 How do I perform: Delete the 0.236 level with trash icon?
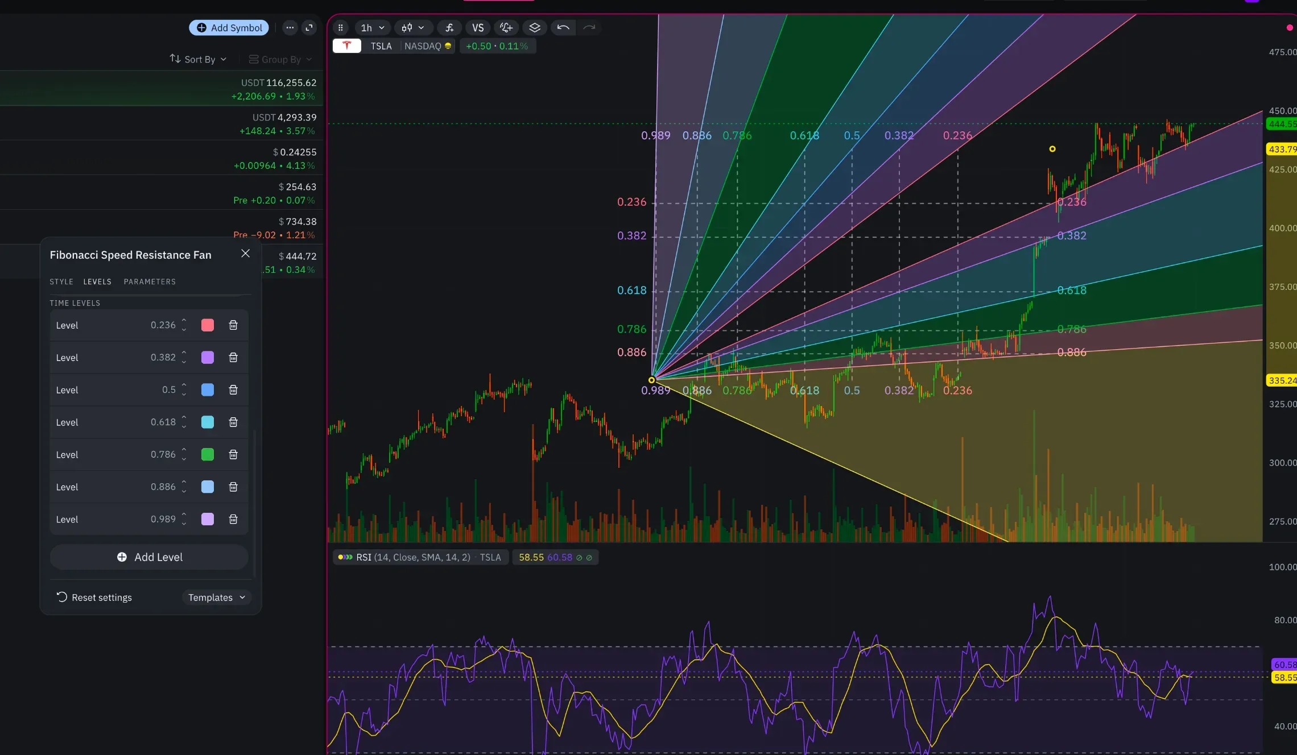click(233, 325)
